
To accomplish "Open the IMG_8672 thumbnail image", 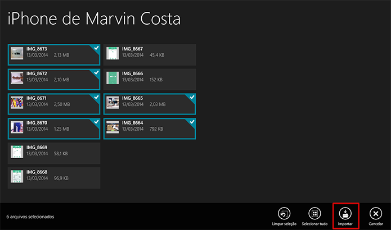I will pyautogui.click(x=17, y=78).
